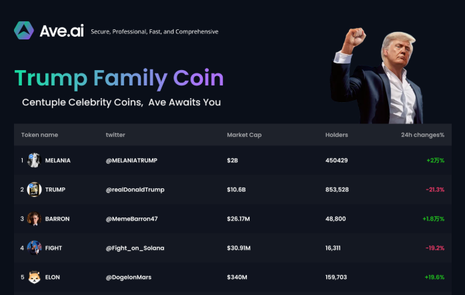Click the TRUMP token avatar icon

pos(34,190)
